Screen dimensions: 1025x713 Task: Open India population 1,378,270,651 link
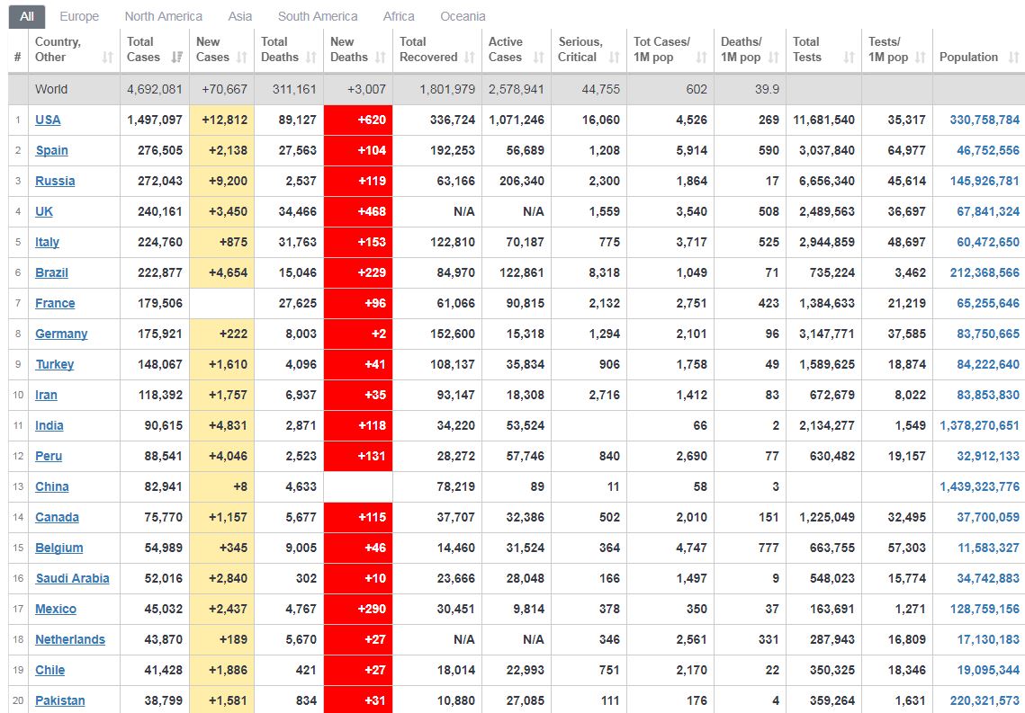click(x=979, y=425)
